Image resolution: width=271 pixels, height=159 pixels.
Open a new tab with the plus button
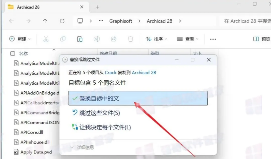point(97,7)
